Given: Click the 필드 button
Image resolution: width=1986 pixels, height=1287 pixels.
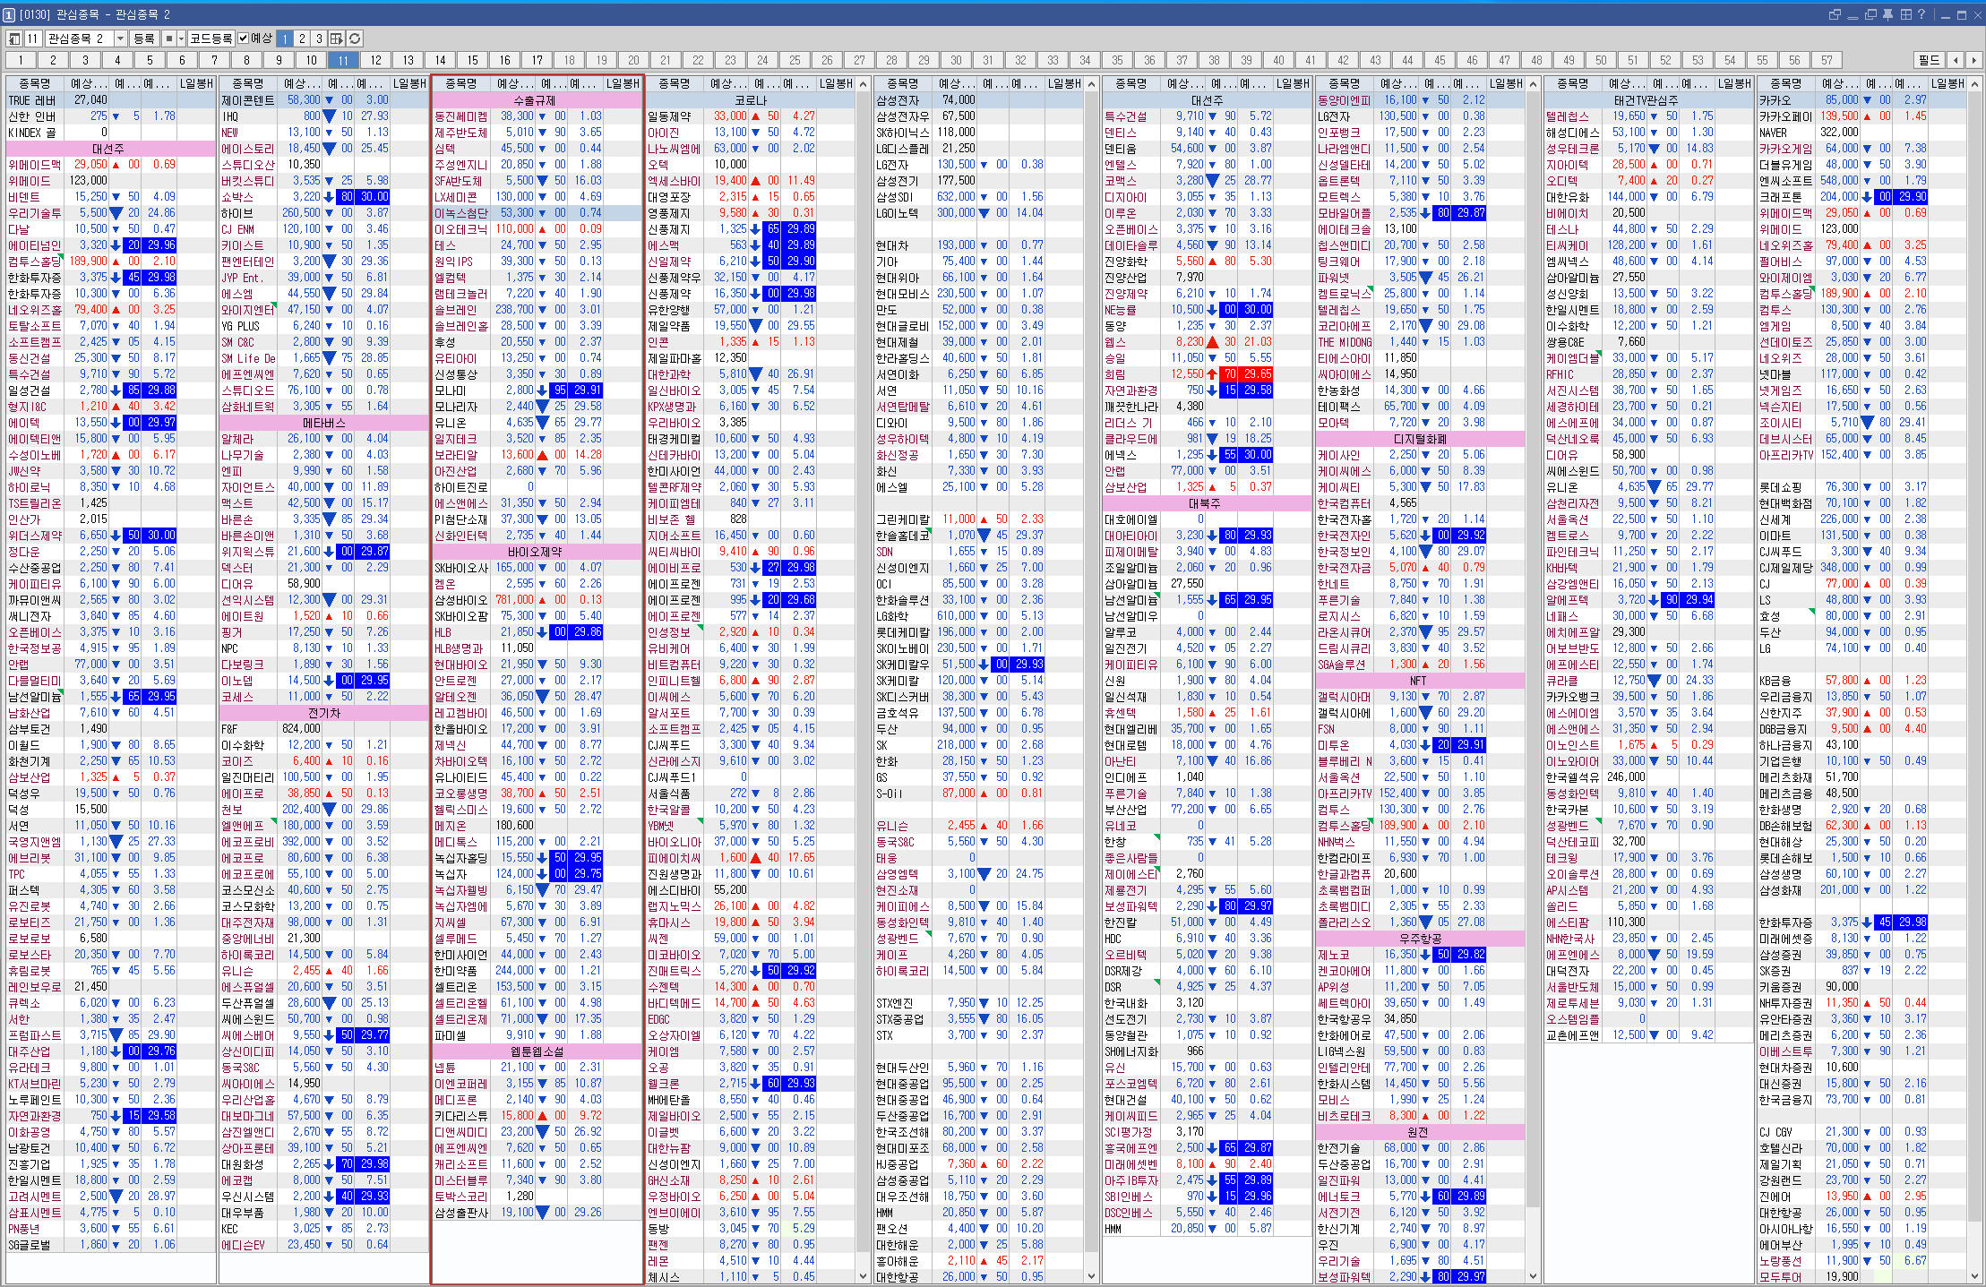Looking at the screenshot, I should (x=1930, y=60).
